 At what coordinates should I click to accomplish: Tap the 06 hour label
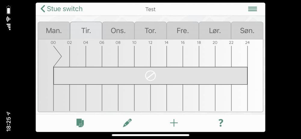tap(102, 43)
